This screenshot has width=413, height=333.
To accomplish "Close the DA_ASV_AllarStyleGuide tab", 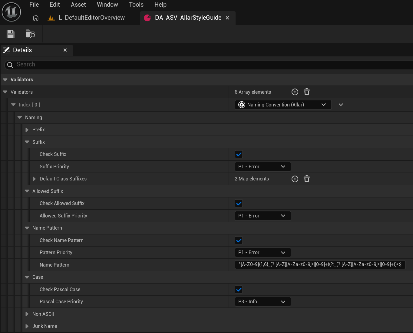I will pyautogui.click(x=227, y=18).
